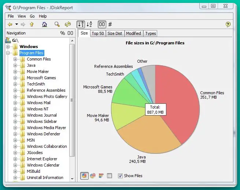Image resolution: width=240 pixels, height=190 pixels.
Task: Click the Uninstall Information folder icon
Action: click(22, 178)
